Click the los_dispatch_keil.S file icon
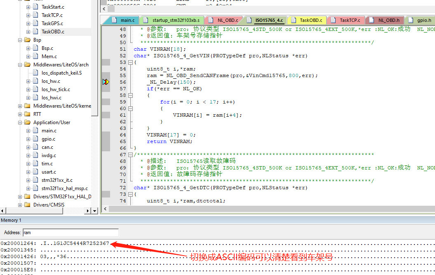 pyautogui.click(x=35, y=73)
